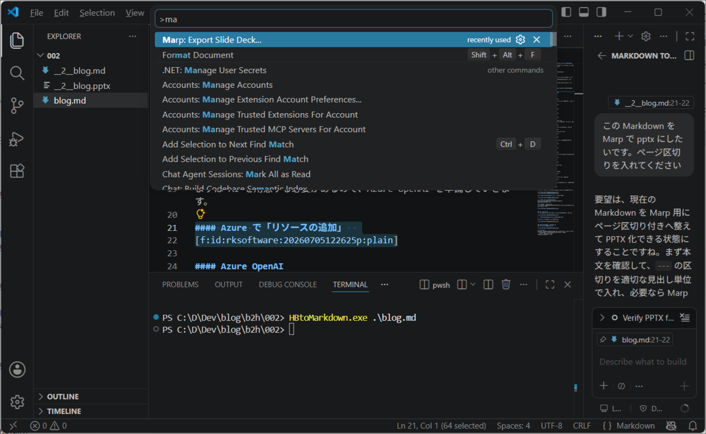This screenshot has height=434, width=706.
Task: Expand the OUTLINE section
Action: 90,396
